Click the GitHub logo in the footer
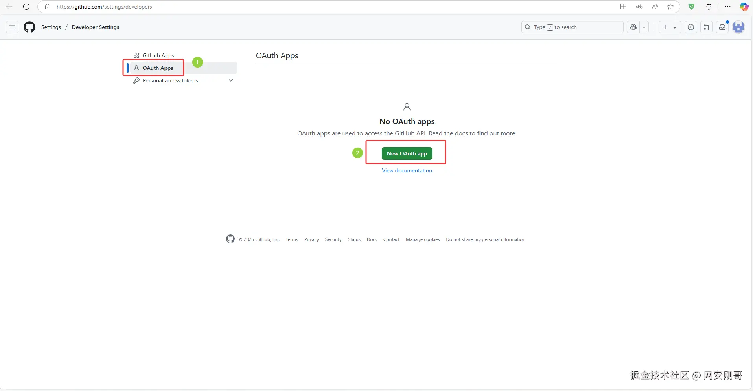Viewport: 753px width, 391px height. click(x=230, y=239)
